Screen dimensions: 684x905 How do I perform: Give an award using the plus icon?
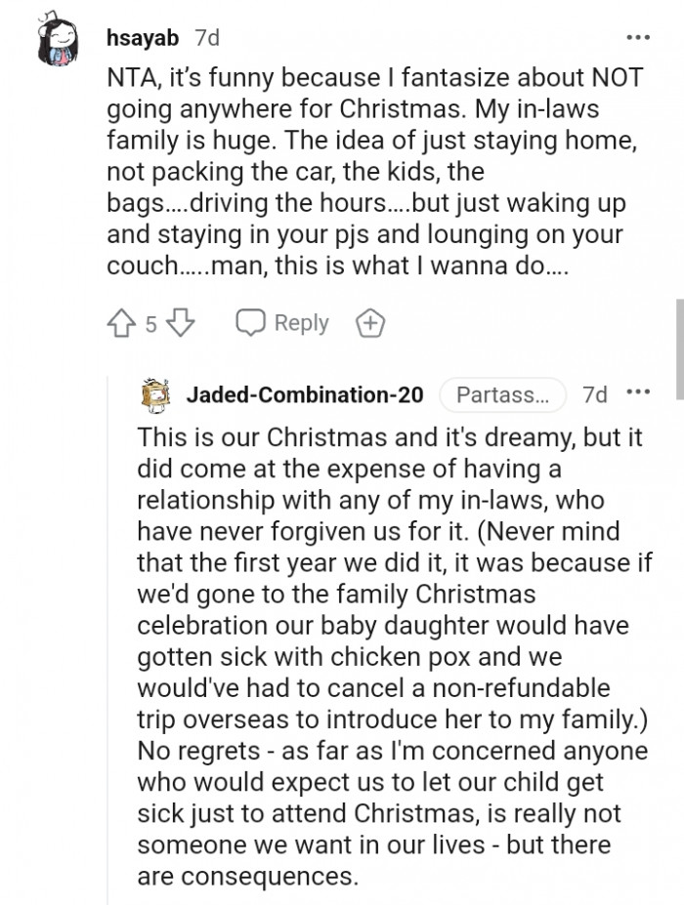pyautogui.click(x=370, y=322)
